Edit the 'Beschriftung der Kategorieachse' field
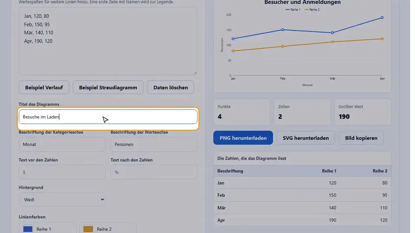415x233 pixels. click(62, 145)
